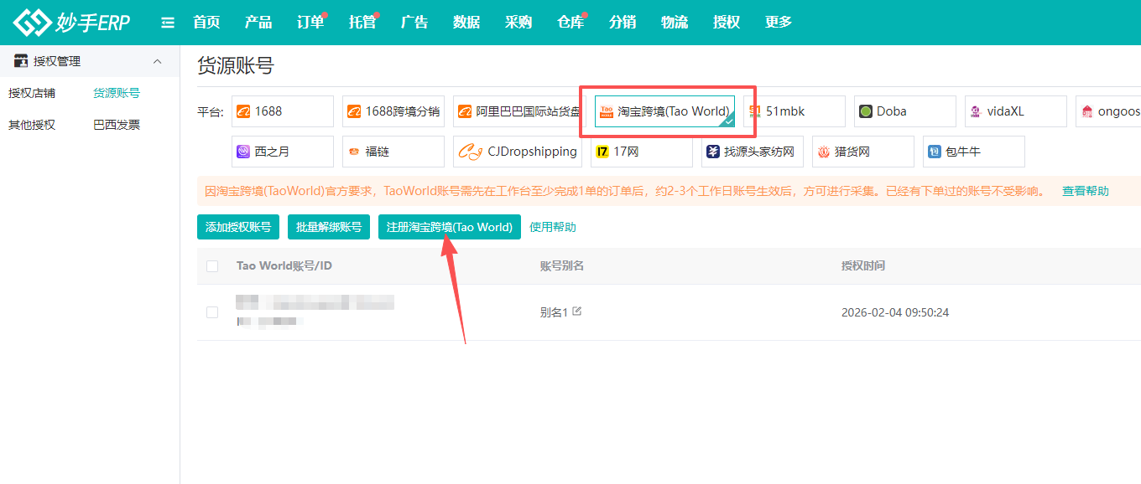Choose the 17网 platform icon
Screen dimensions: 1141x484
point(602,152)
